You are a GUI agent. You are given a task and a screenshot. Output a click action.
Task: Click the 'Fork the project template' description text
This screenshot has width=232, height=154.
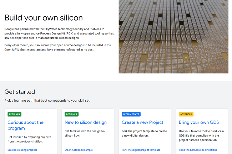[x=144, y=133]
